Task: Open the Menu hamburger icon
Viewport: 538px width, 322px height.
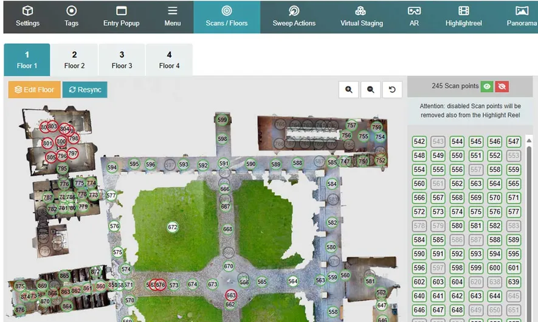Action: pyautogui.click(x=173, y=11)
